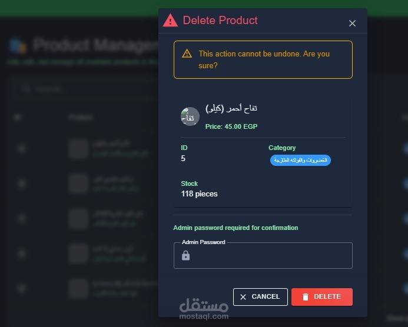
Task: Click the lock icon in password field
Action: 186,255
